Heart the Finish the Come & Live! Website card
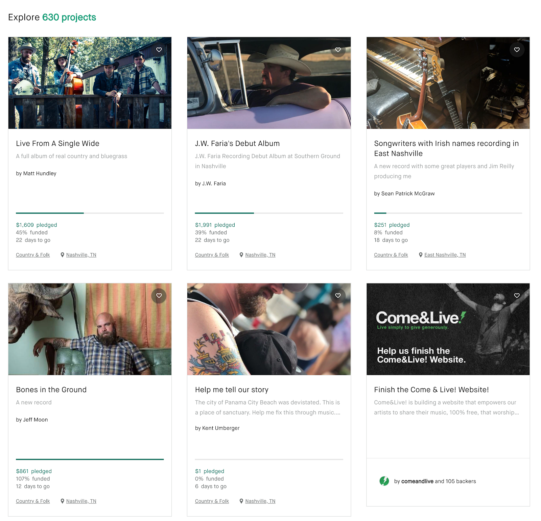This screenshot has width=541, height=521. [x=517, y=296]
